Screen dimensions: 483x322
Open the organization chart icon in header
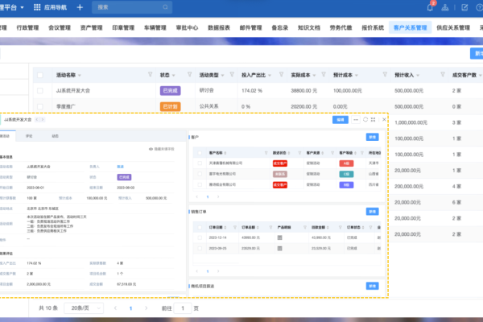coord(445,7)
